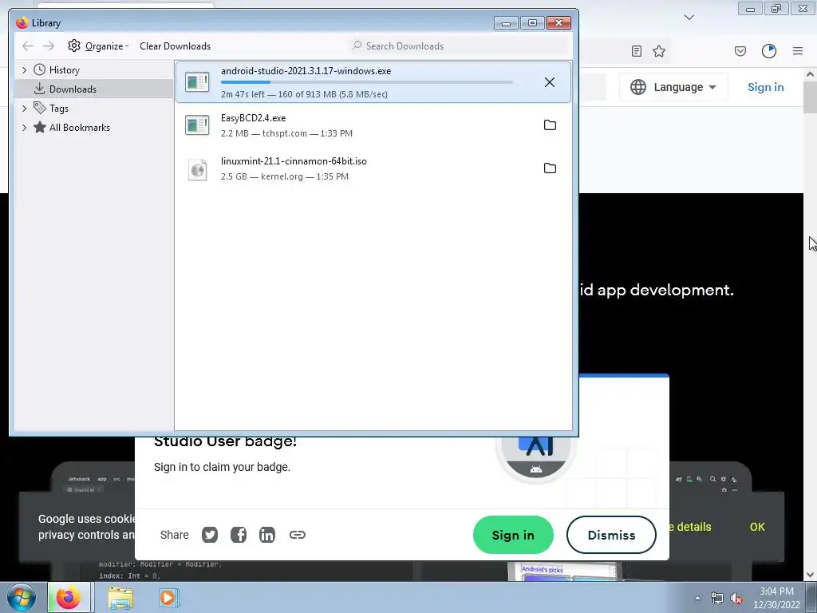Select the EasyBCD2.4.exe file name

(253, 118)
